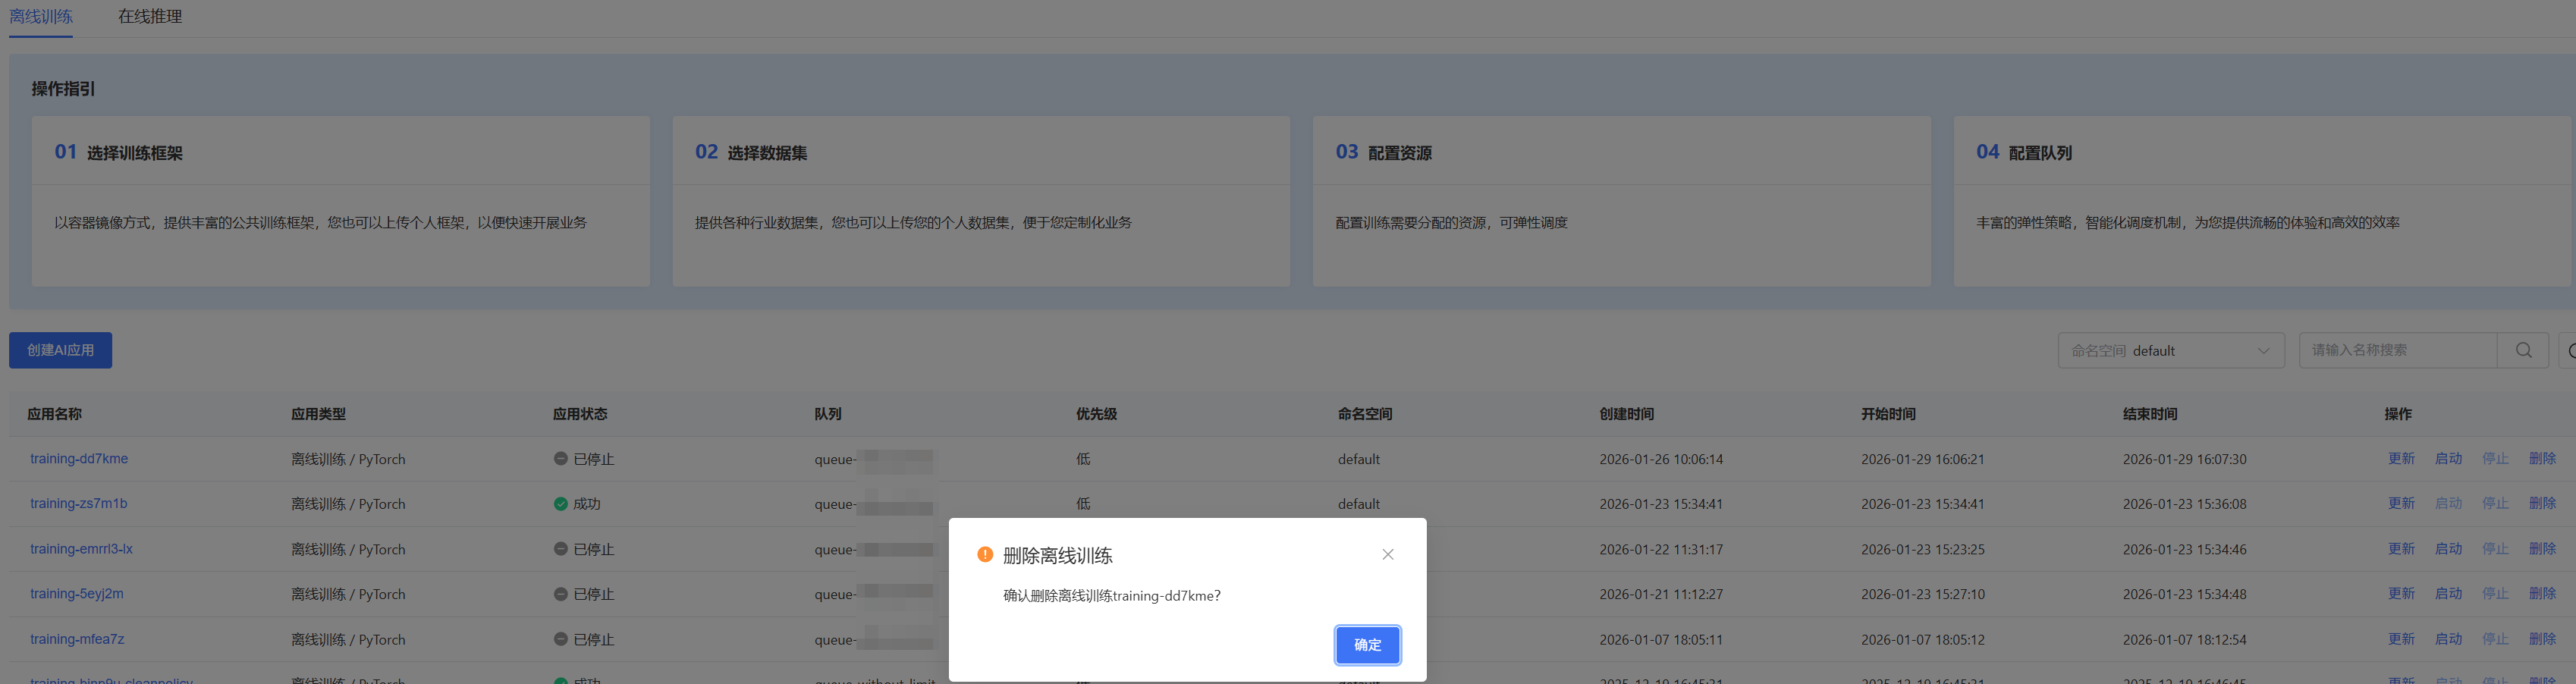The image size is (2576, 684).
Task: Open the 01 选择训练框架 guide card
Action: tap(340, 201)
